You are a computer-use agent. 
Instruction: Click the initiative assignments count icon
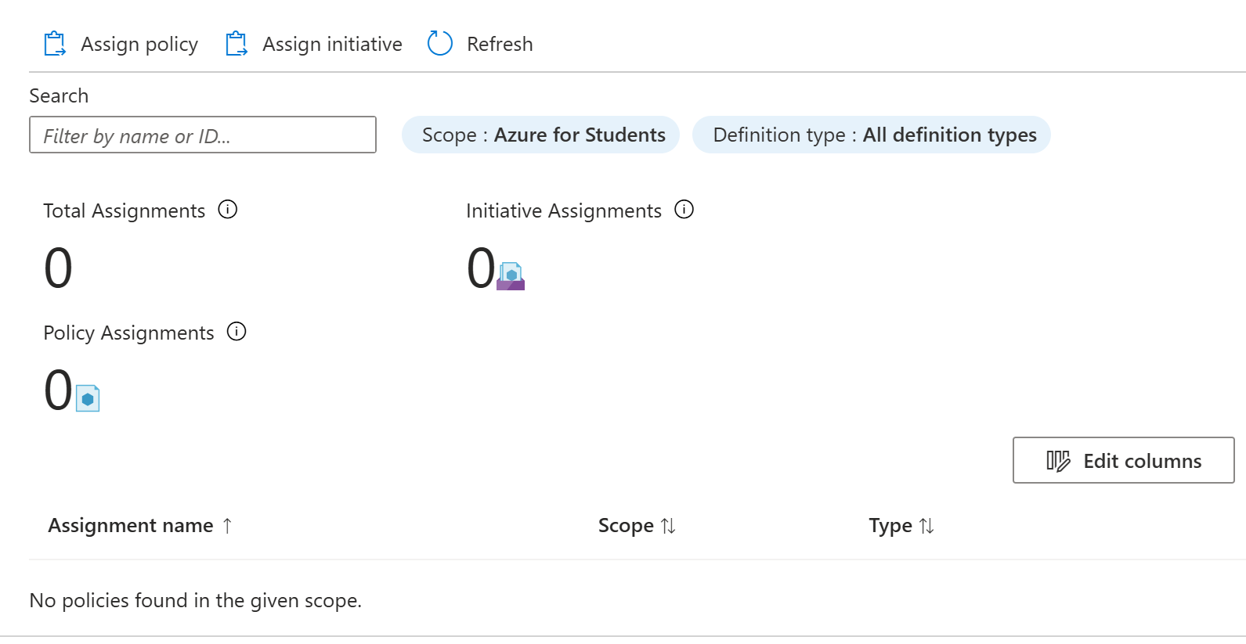click(511, 276)
